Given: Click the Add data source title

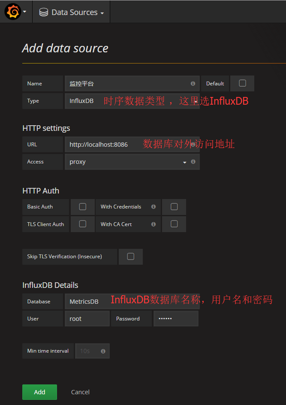Looking at the screenshot, I should coord(65,48).
